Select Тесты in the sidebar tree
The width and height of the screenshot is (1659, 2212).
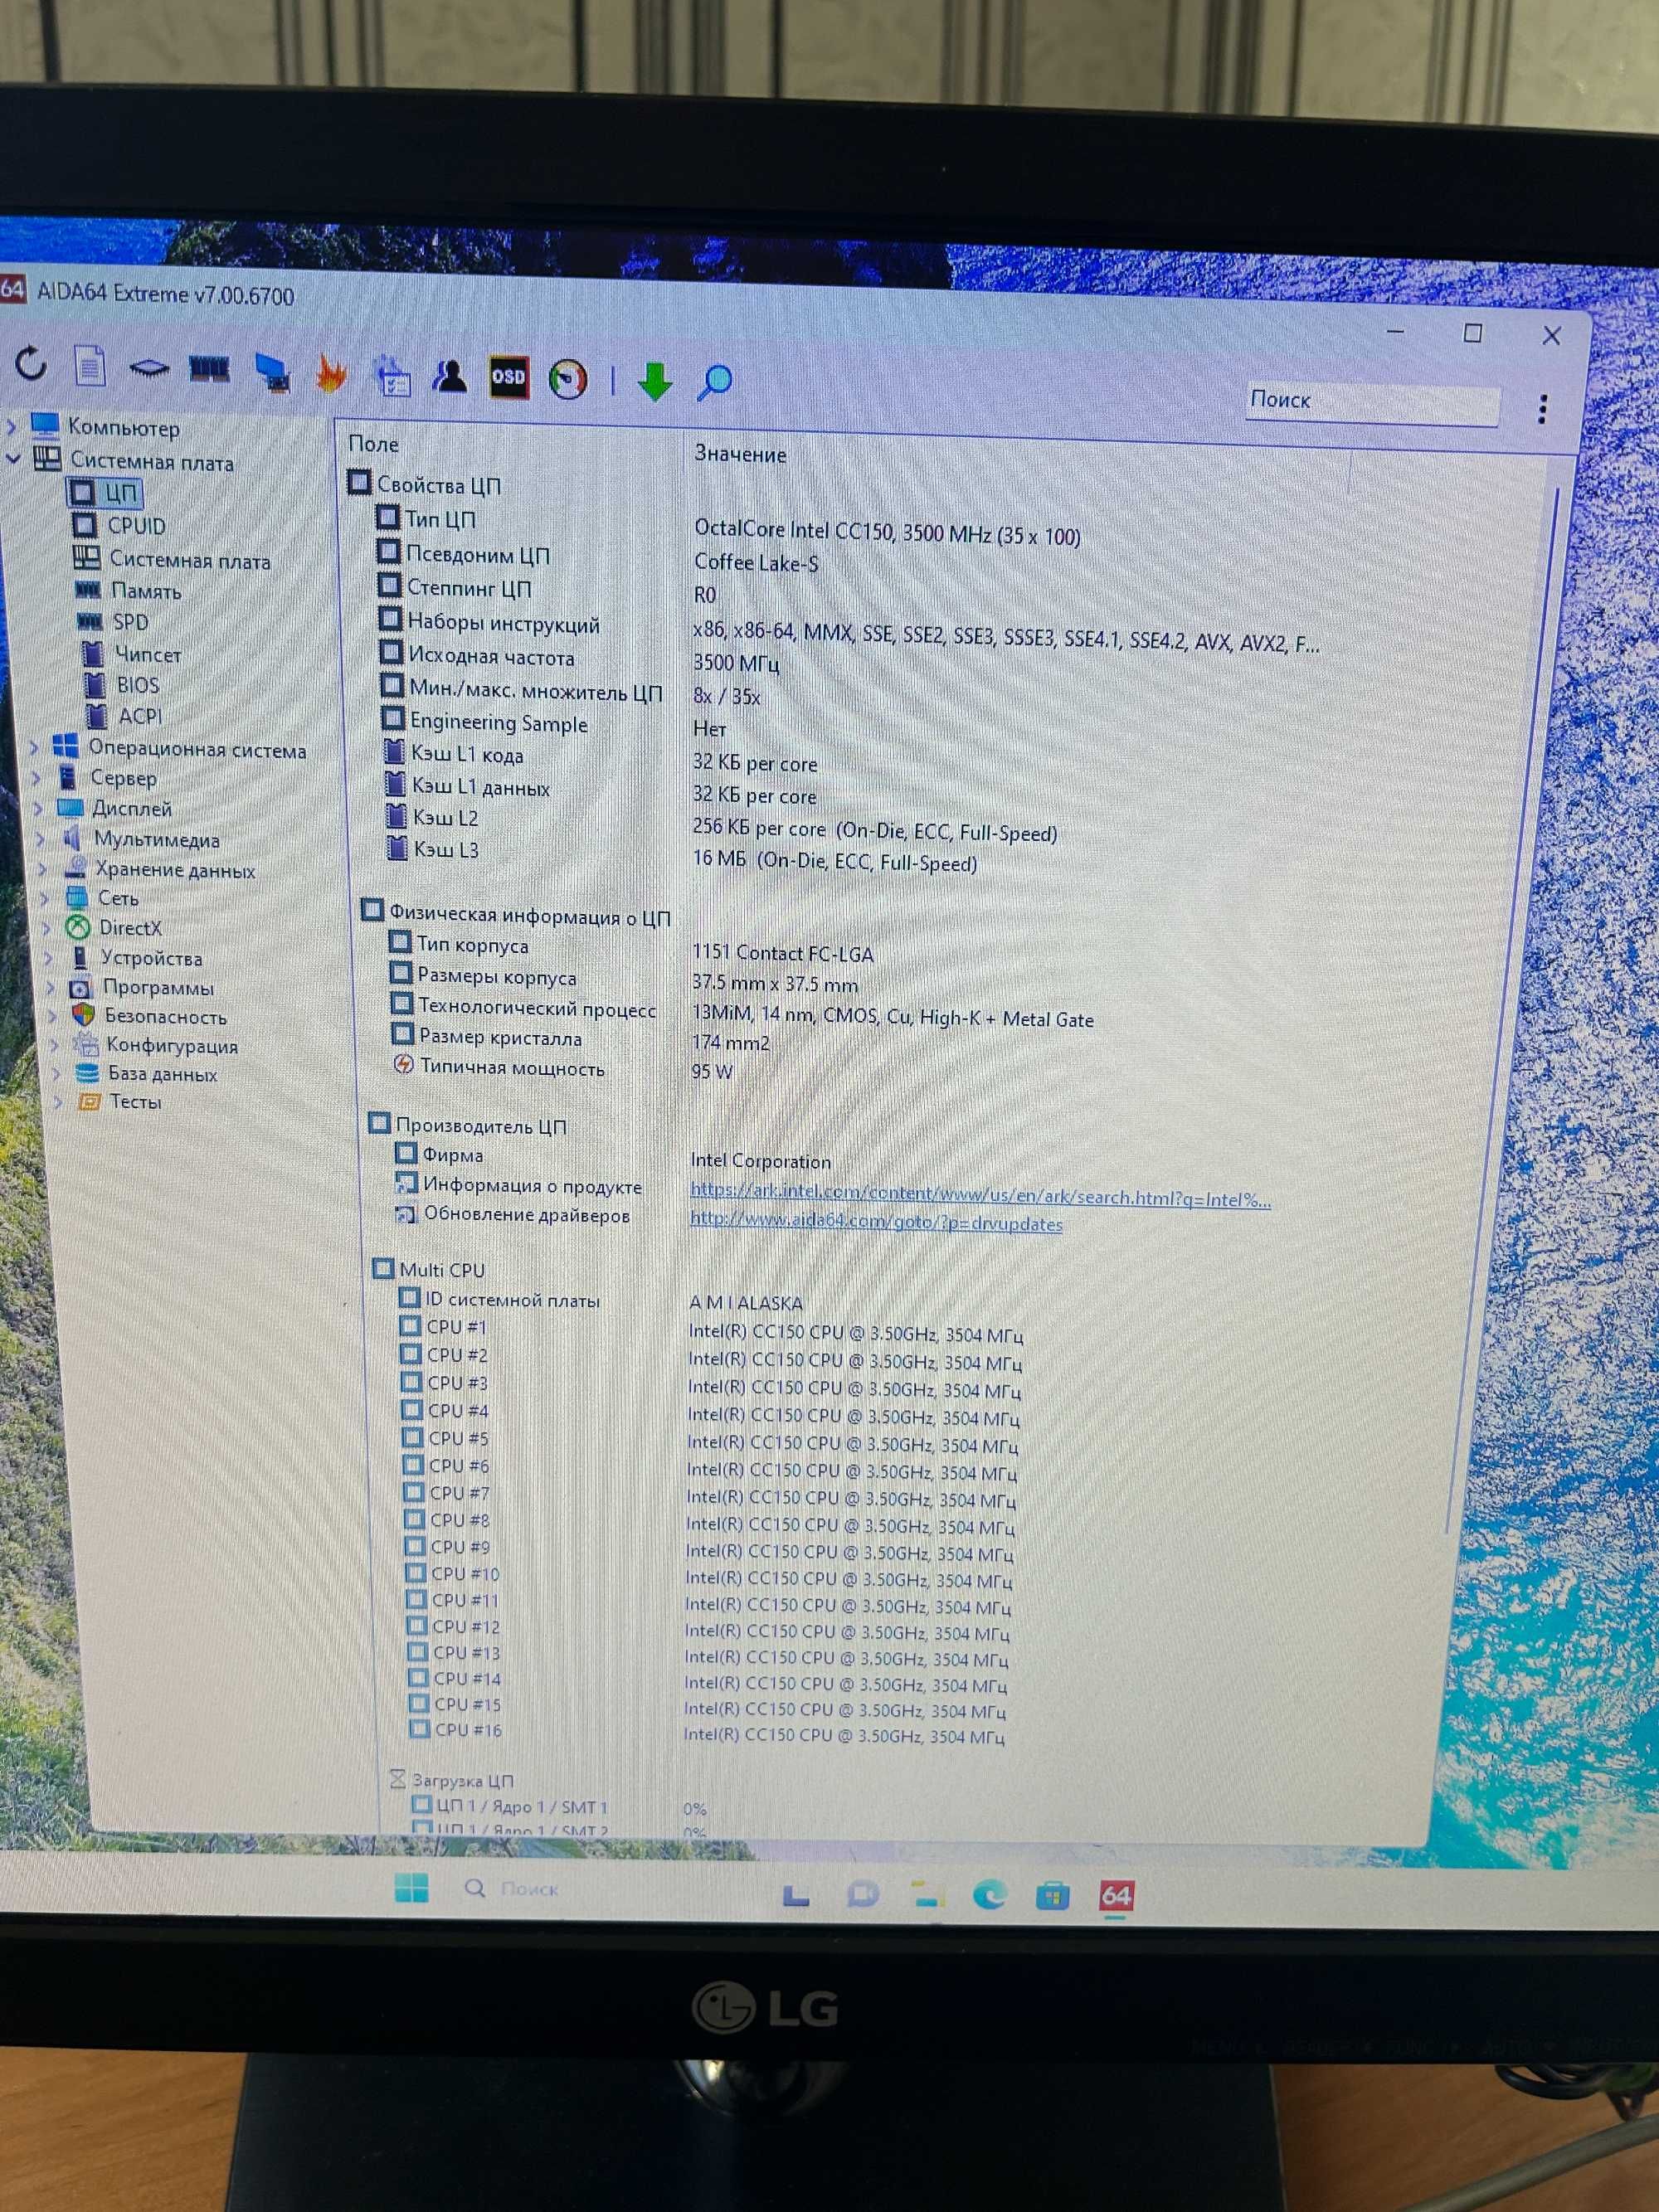coord(120,1101)
